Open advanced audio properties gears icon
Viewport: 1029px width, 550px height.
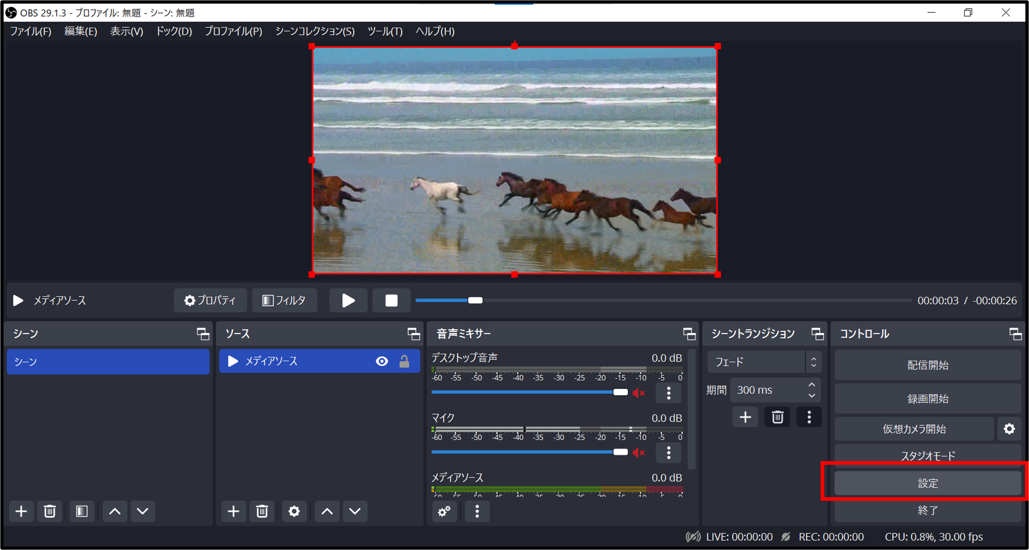444,511
